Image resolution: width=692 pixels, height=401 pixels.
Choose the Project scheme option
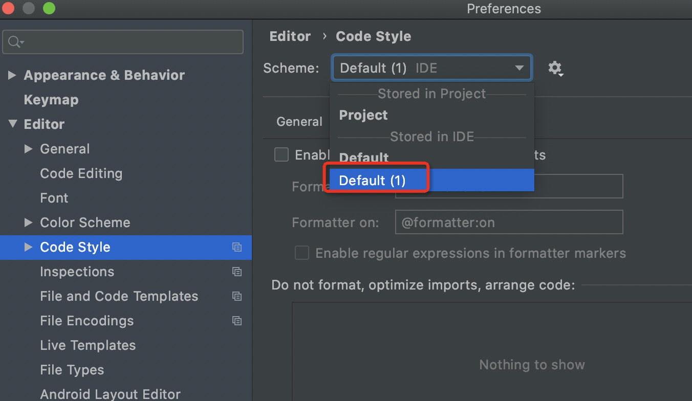coord(363,115)
